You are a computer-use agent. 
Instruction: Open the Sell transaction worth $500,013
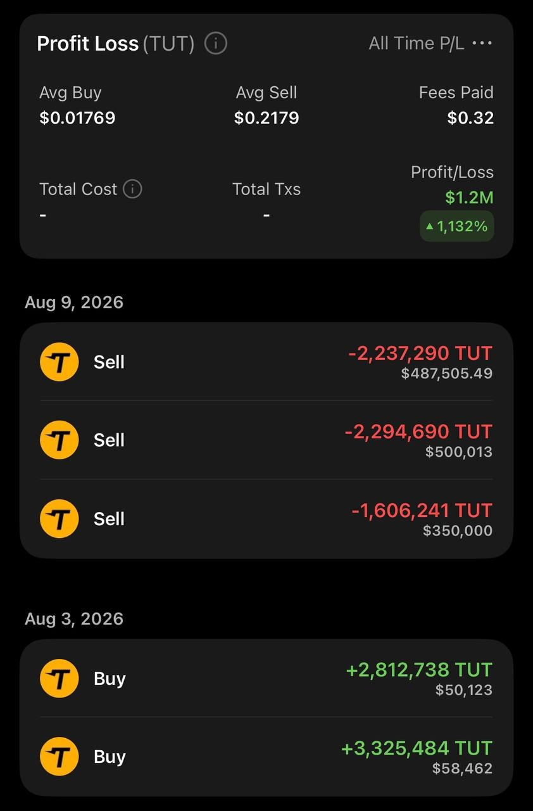click(266, 440)
